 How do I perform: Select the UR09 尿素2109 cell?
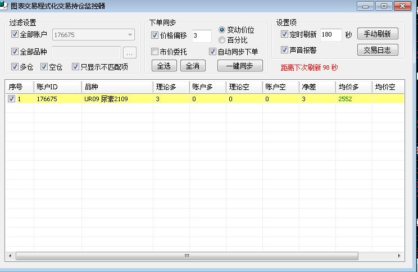click(x=117, y=99)
